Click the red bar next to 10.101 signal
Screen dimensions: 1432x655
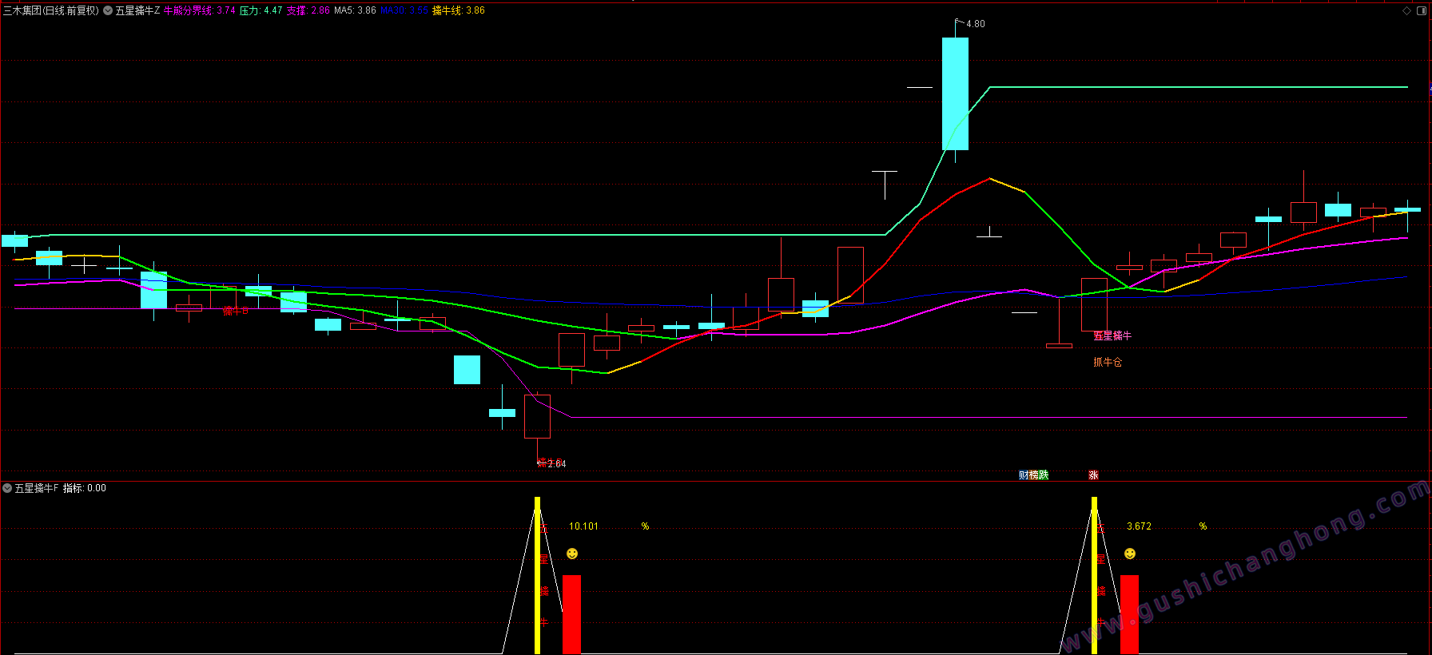[x=571, y=614]
